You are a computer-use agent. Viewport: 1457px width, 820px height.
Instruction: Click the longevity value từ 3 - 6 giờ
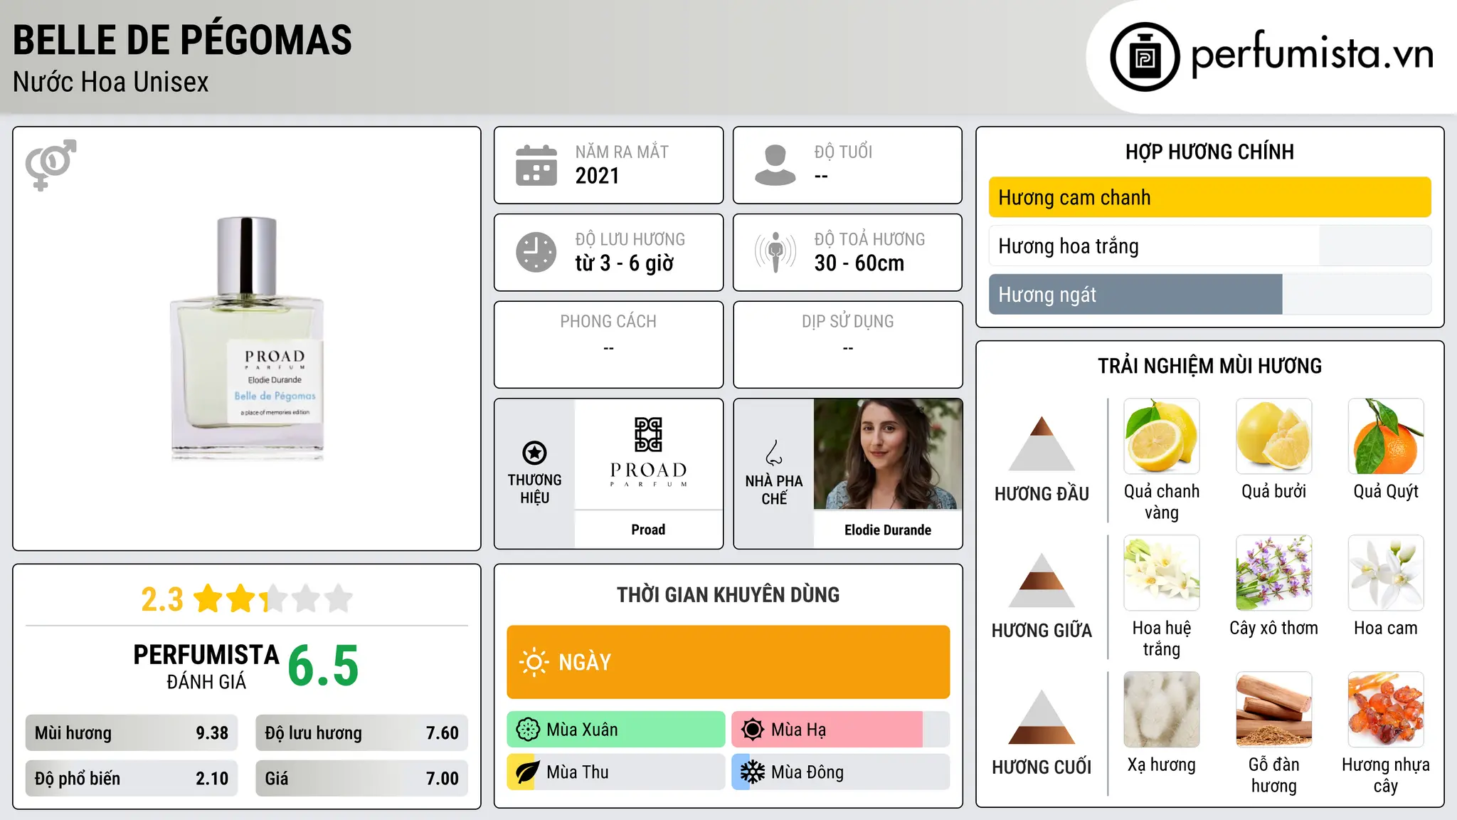click(x=625, y=263)
